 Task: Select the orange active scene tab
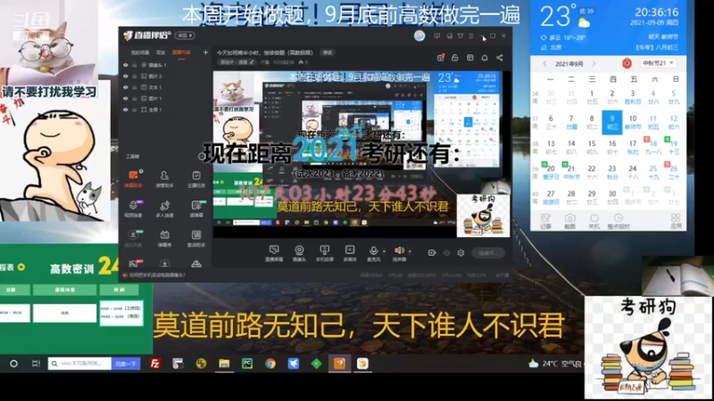(x=181, y=53)
